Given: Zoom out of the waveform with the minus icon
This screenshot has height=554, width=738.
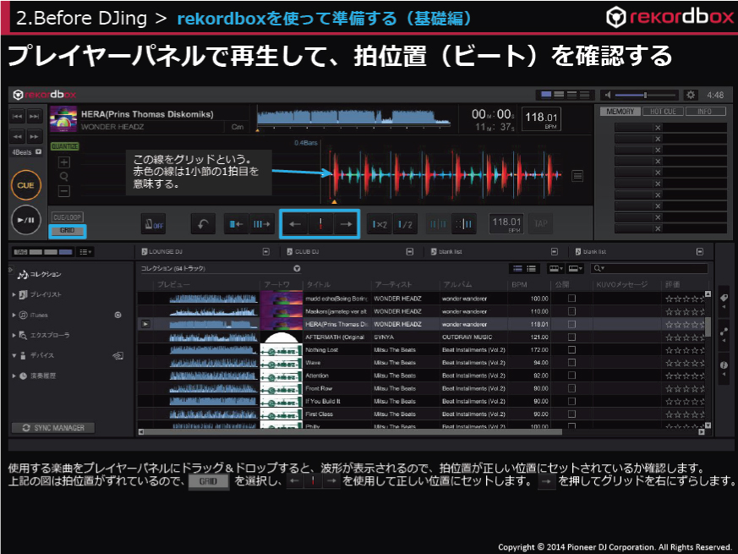Looking at the screenshot, I should [x=64, y=191].
